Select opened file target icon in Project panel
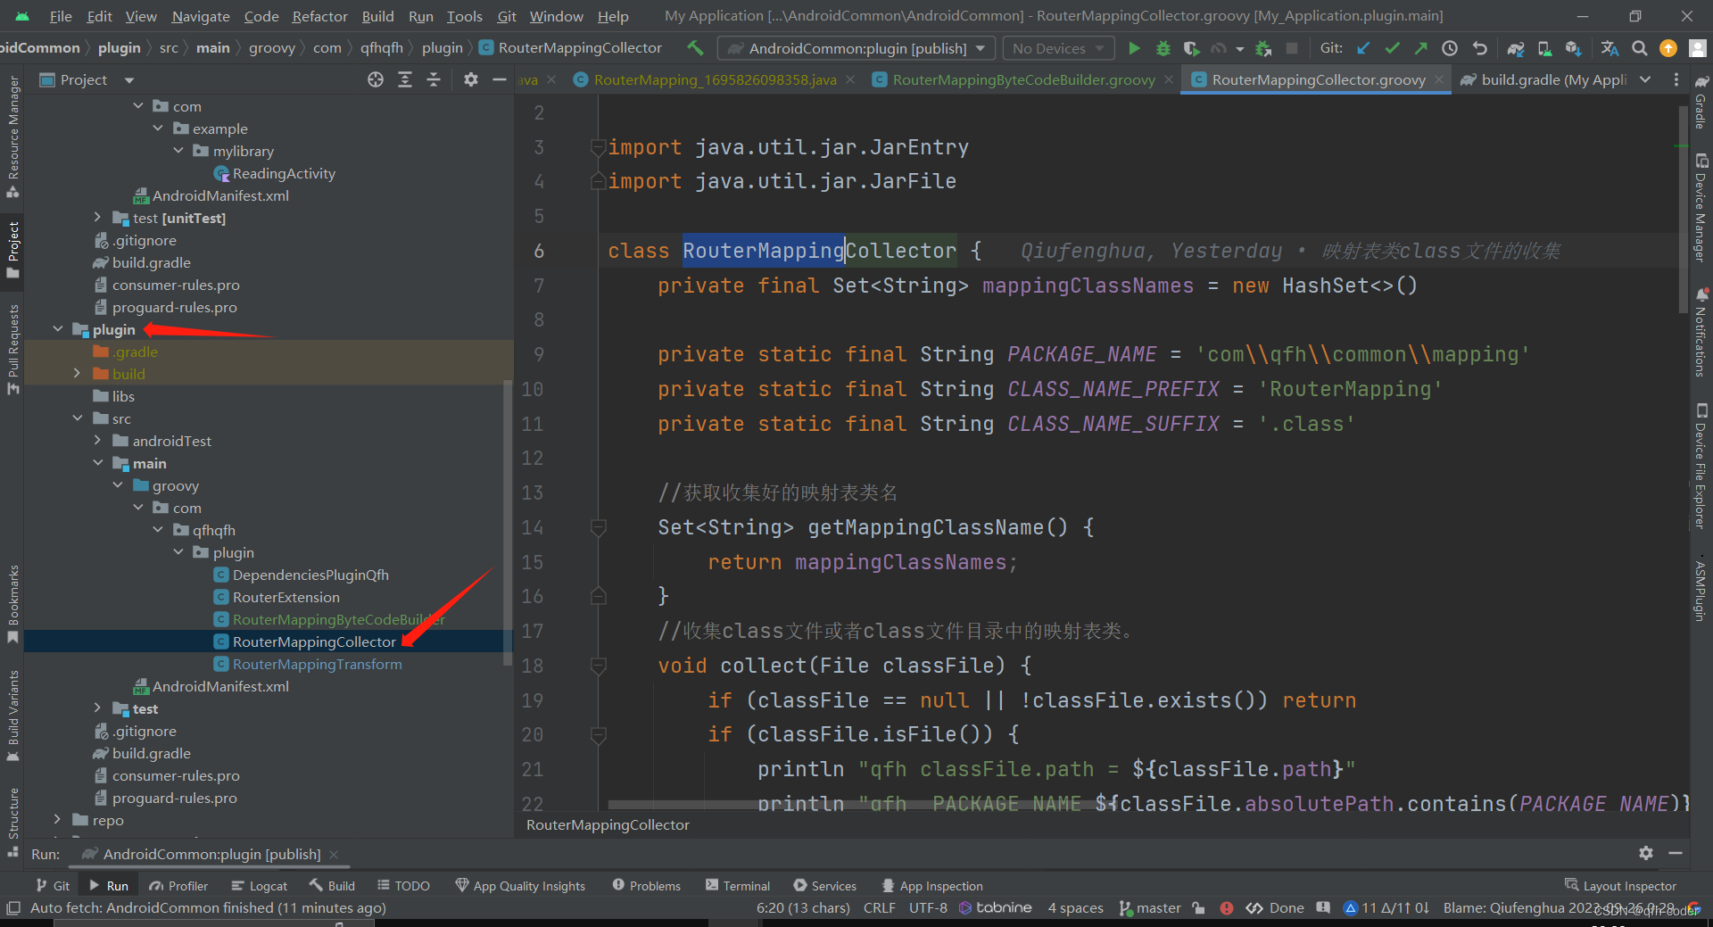This screenshot has width=1713, height=927. [376, 79]
